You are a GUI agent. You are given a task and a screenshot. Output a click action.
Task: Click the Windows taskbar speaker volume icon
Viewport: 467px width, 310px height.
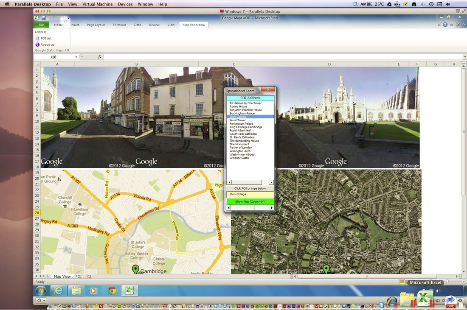pos(438,290)
